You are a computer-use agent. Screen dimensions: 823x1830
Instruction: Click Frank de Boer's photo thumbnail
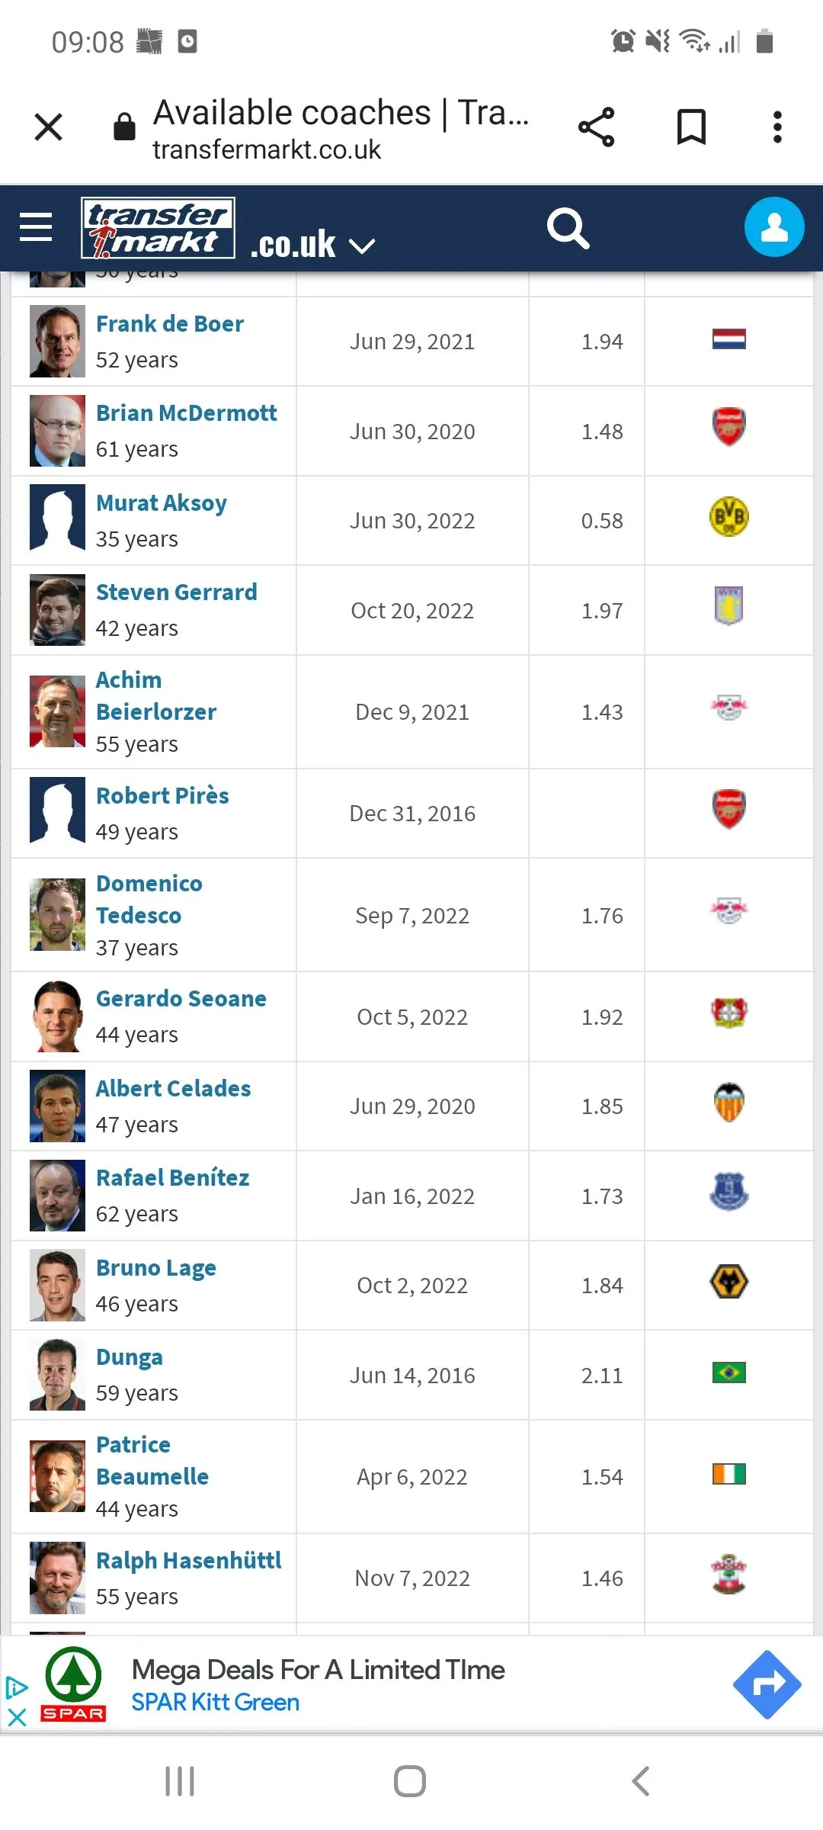click(x=57, y=342)
